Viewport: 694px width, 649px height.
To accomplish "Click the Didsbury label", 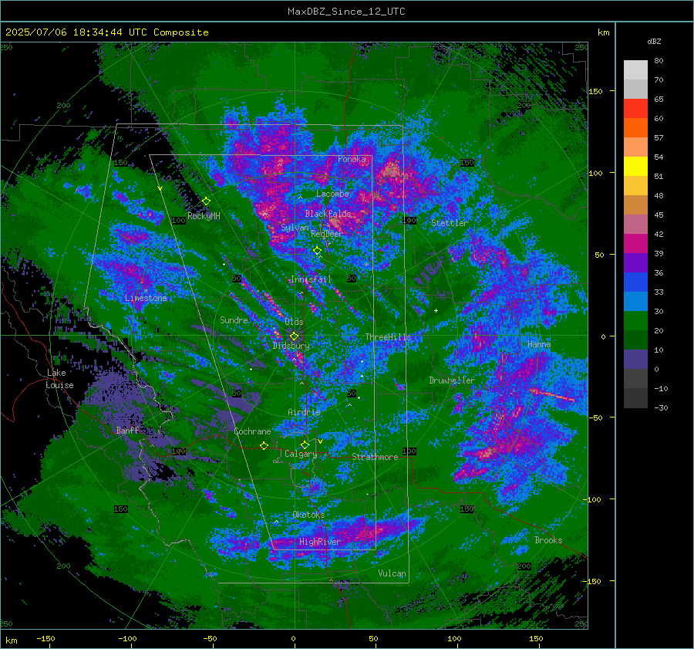I will [291, 346].
